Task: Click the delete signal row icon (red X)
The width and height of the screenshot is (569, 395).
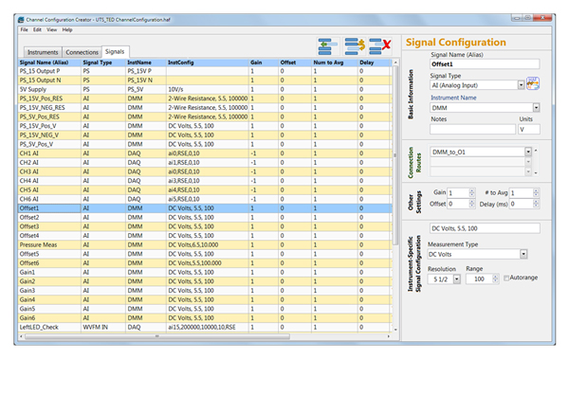Action: [x=381, y=46]
